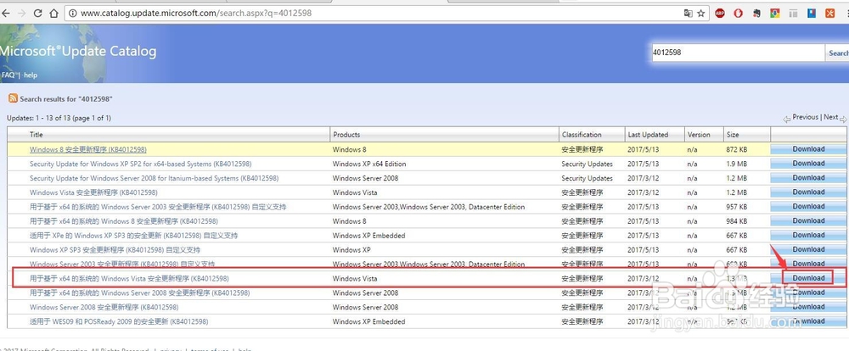Screen dimensions: 849x351
Task: Download the Windows Vista 2017/3/12 1.2 MB update
Action: point(808,192)
